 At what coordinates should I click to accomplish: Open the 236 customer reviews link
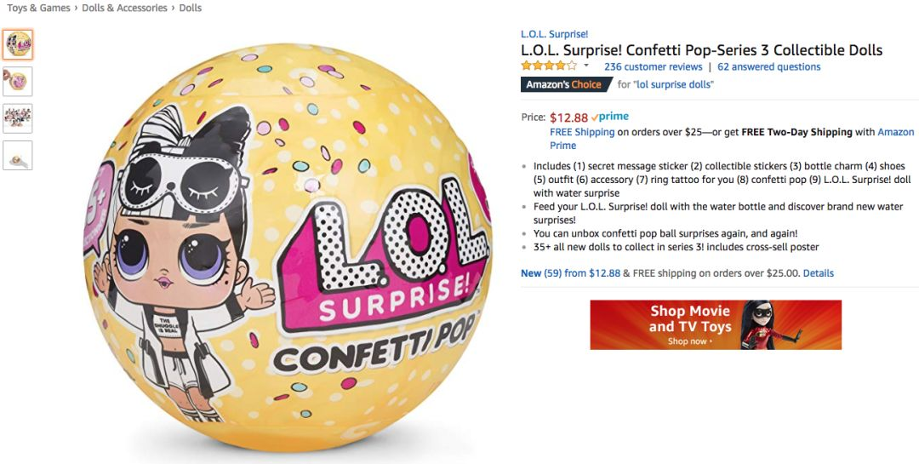(x=653, y=67)
